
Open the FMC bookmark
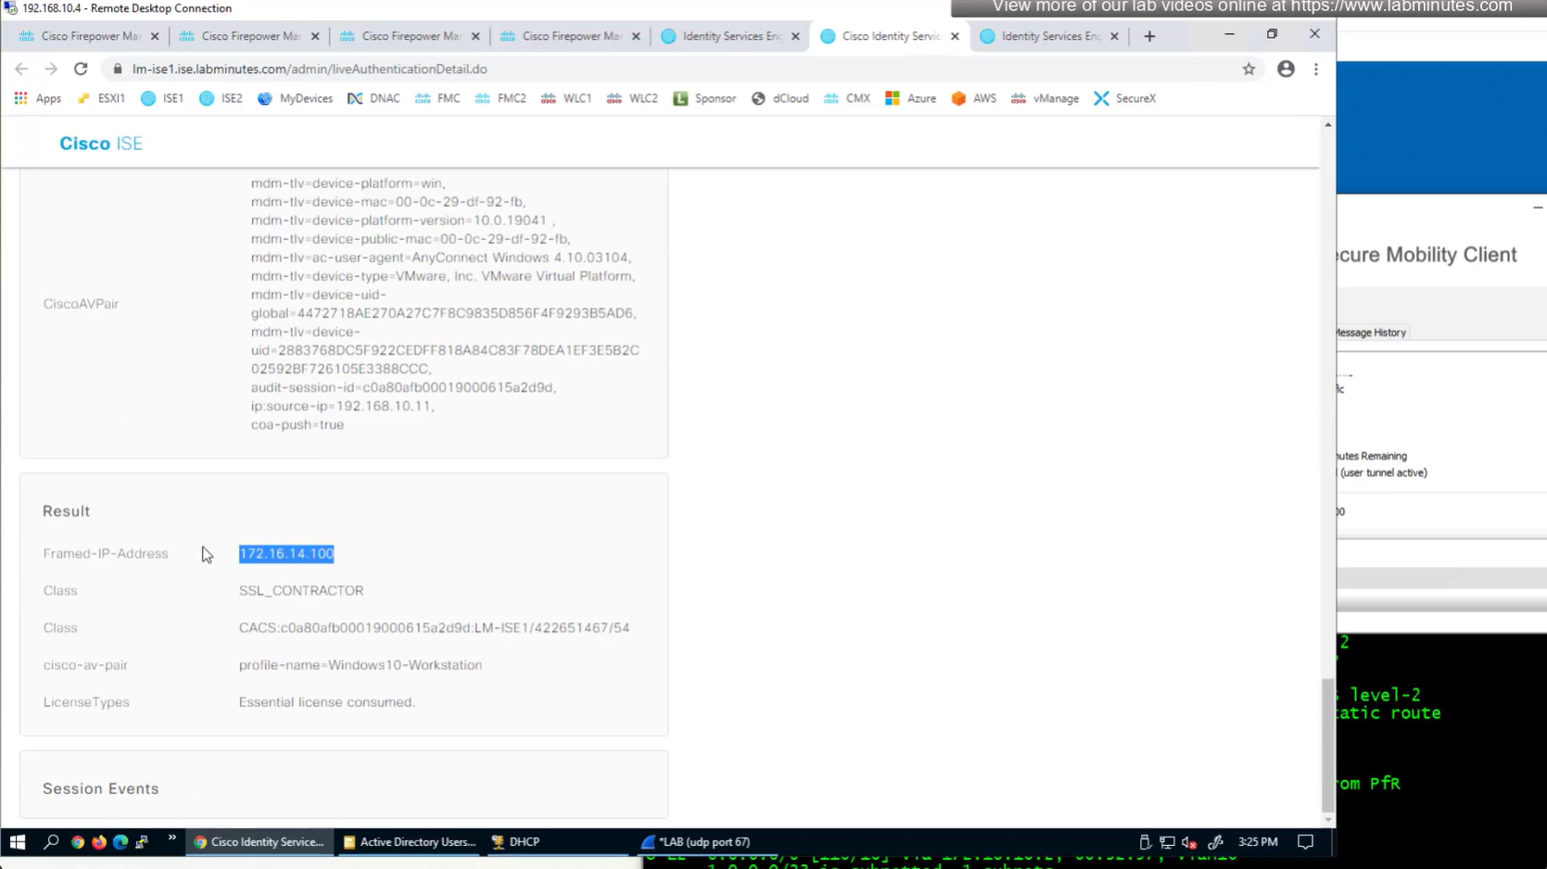pos(438,98)
